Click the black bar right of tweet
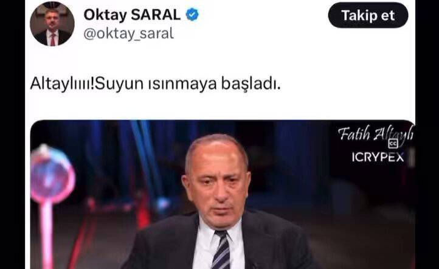This screenshot has height=269, width=439. coord(427,134)
